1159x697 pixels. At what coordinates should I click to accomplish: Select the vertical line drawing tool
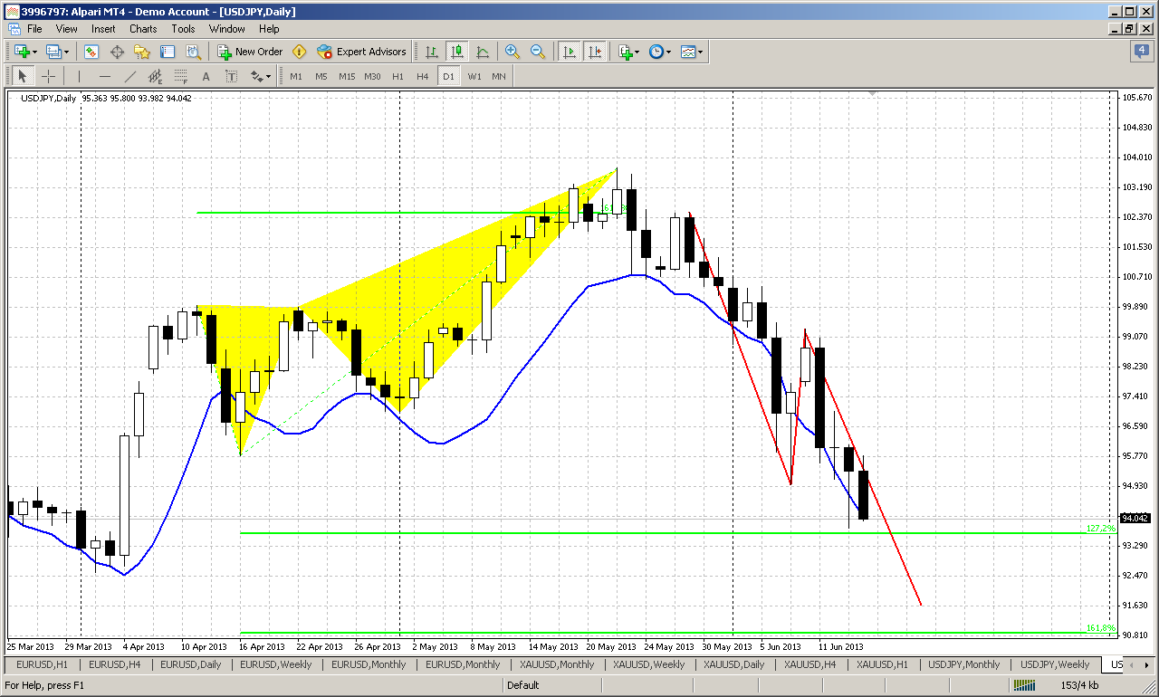[80, 77]
